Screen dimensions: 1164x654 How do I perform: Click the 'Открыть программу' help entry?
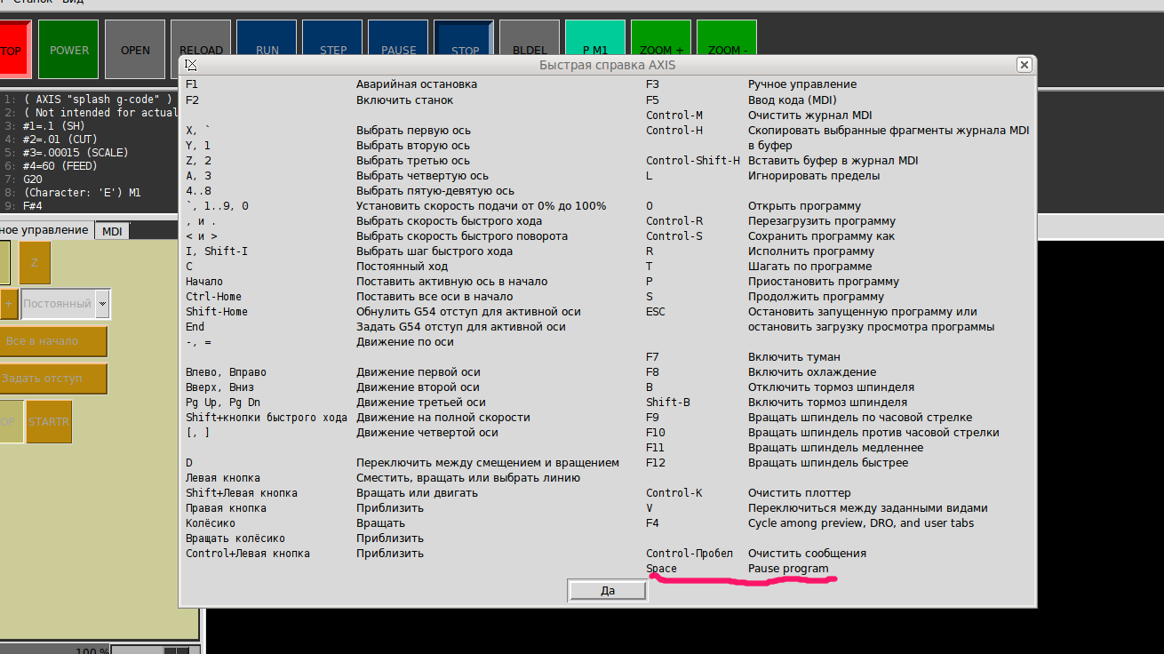[805, 206]
